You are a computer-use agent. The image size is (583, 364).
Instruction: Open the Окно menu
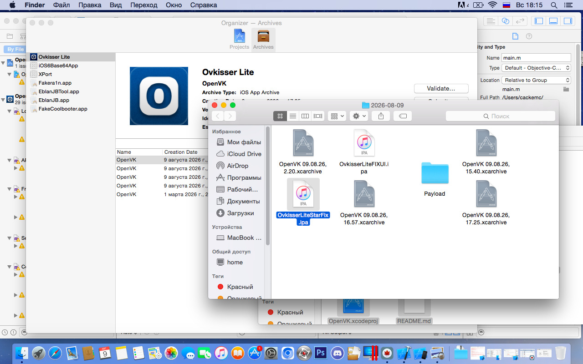[174, 5]
